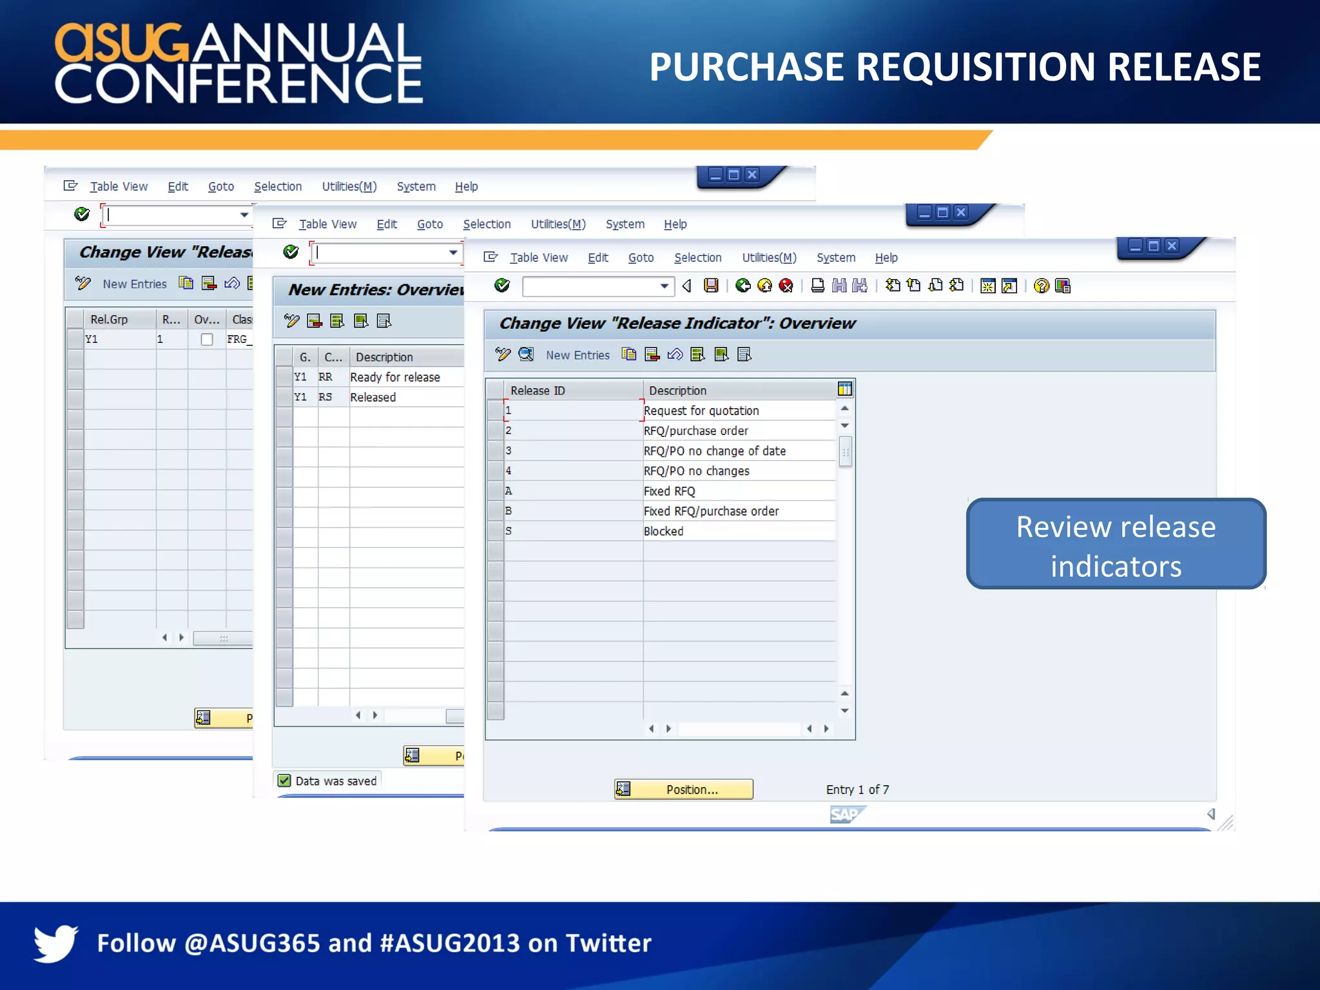
Task: Click the Next Page icon
Action: 935,286
